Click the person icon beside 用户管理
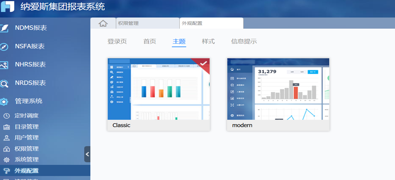Image resolution: width=395 pixels, height=180 pixels. click(x=6, y=138)
